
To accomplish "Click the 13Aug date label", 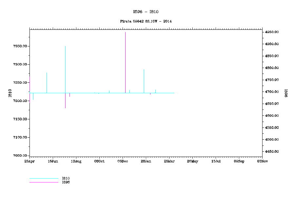I will [x=76, y=161].
